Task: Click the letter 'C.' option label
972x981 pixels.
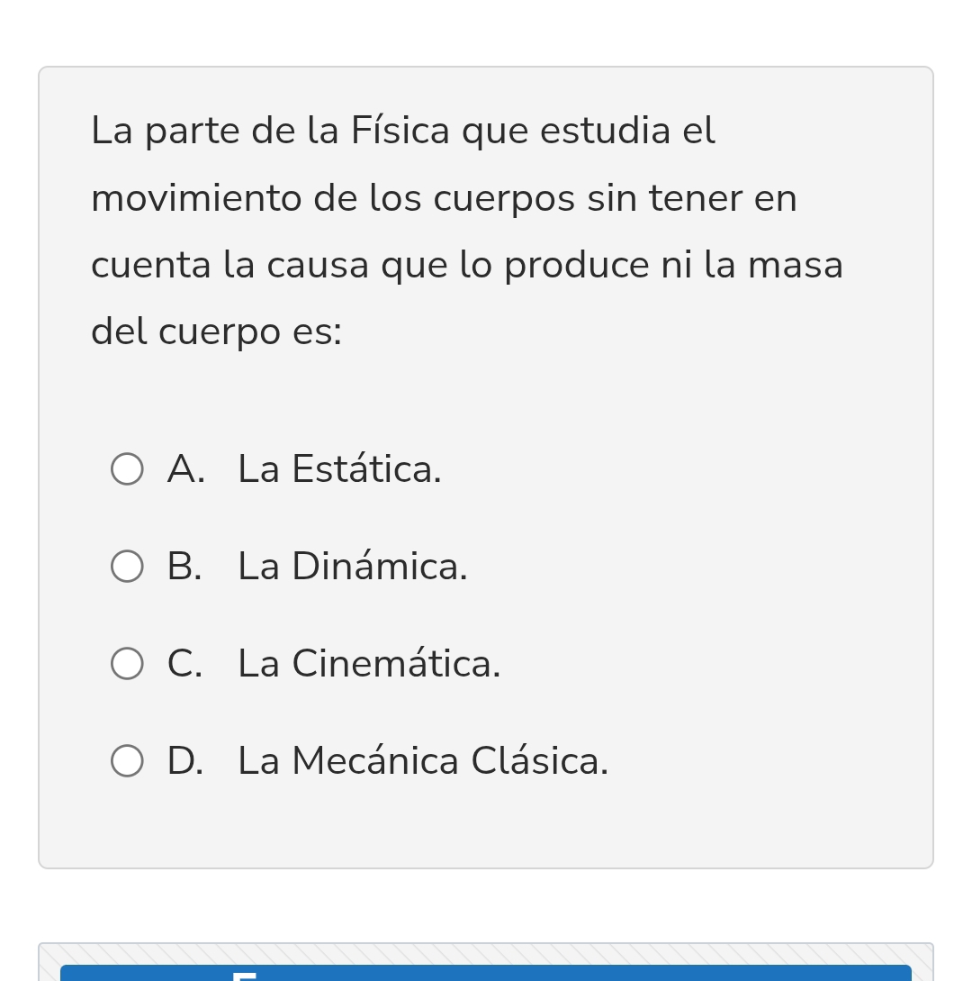Action: coord(184,665)
